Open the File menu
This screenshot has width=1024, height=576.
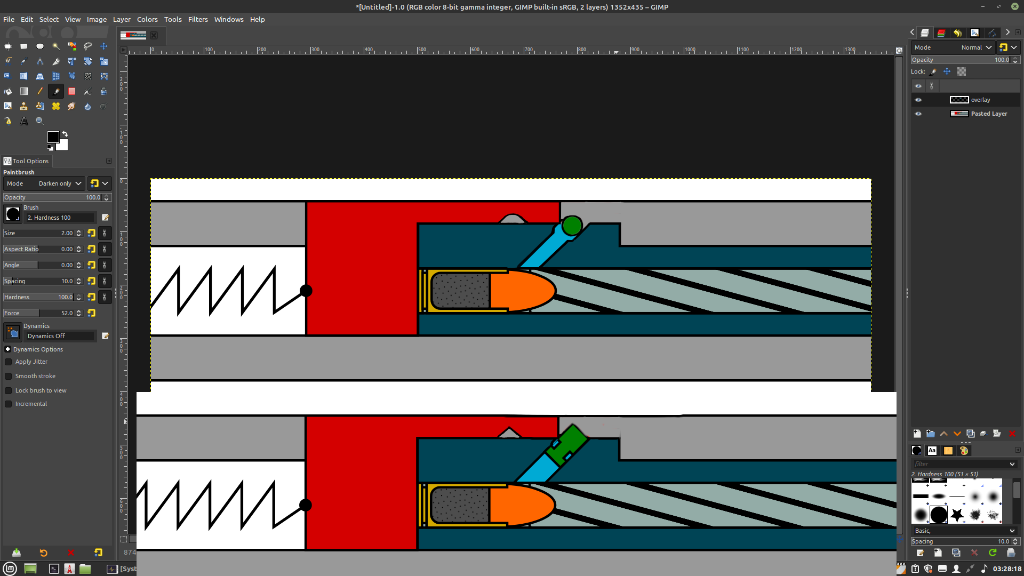(x=9, y=19)
